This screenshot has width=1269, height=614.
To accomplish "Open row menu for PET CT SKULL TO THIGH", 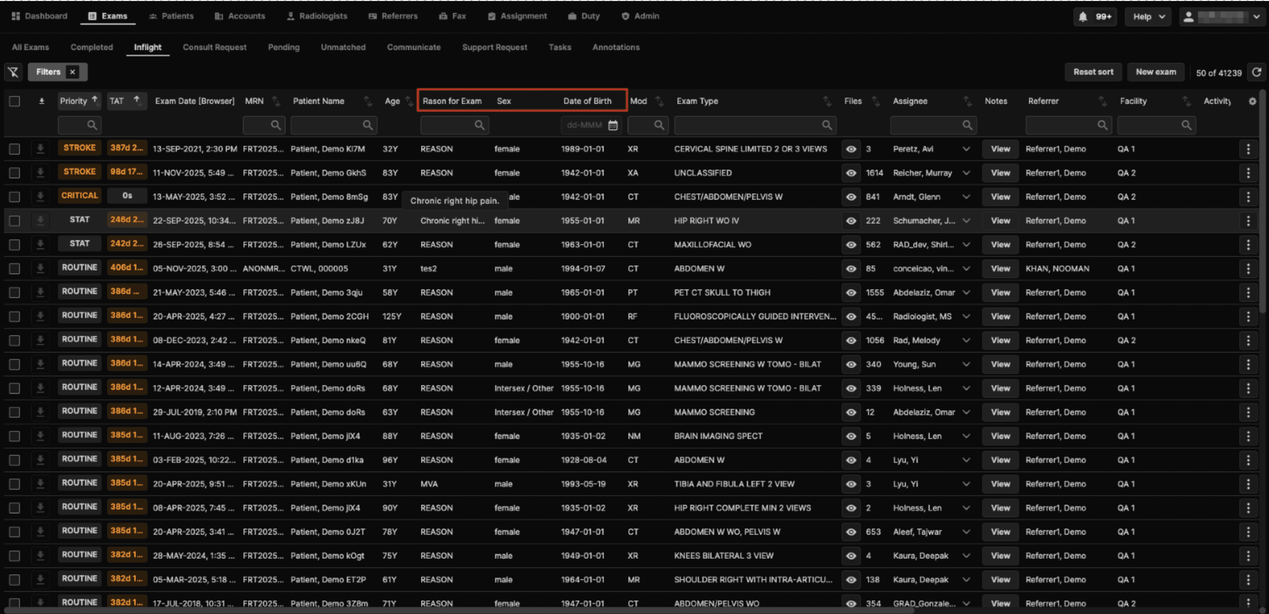I will coord(1248,292).
